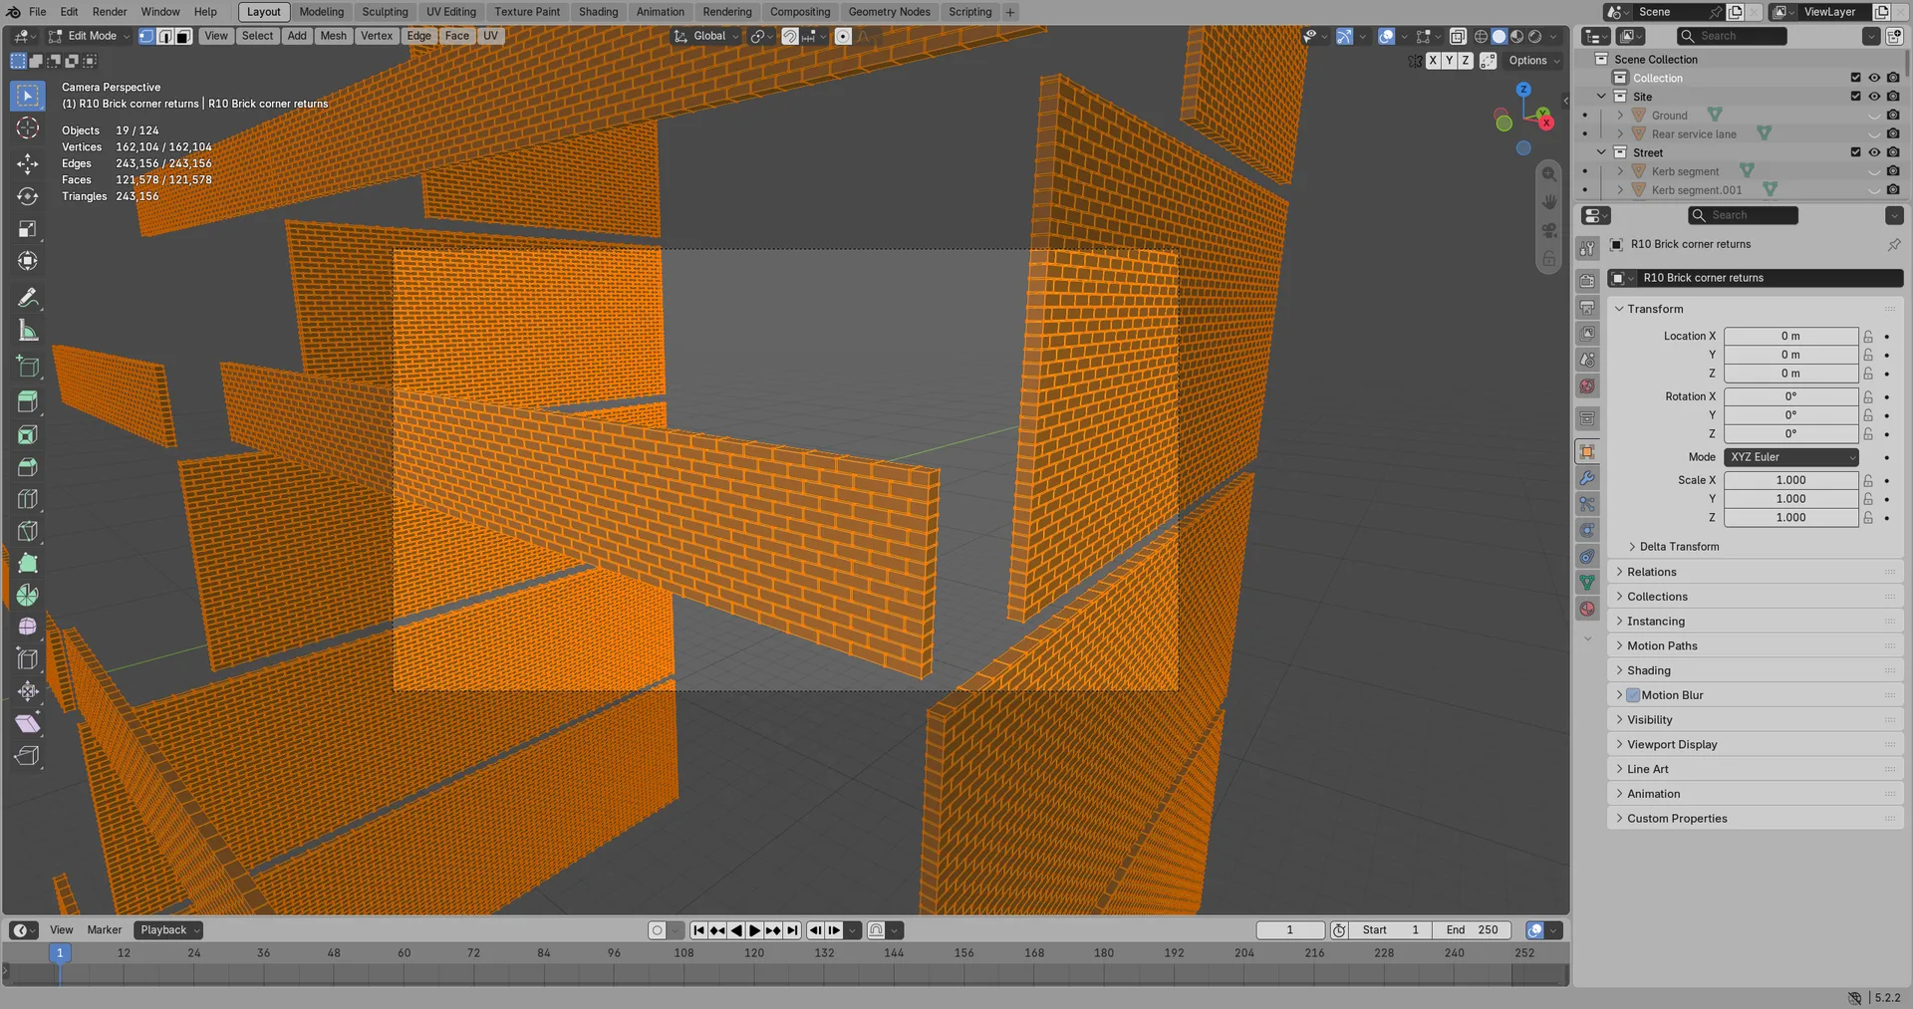Switch to face select mode

[x=183, y=36]
